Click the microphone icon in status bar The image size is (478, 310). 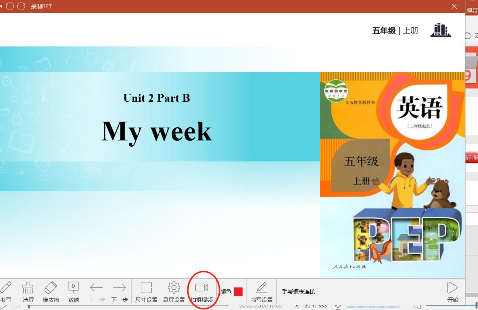click(338, 306)
